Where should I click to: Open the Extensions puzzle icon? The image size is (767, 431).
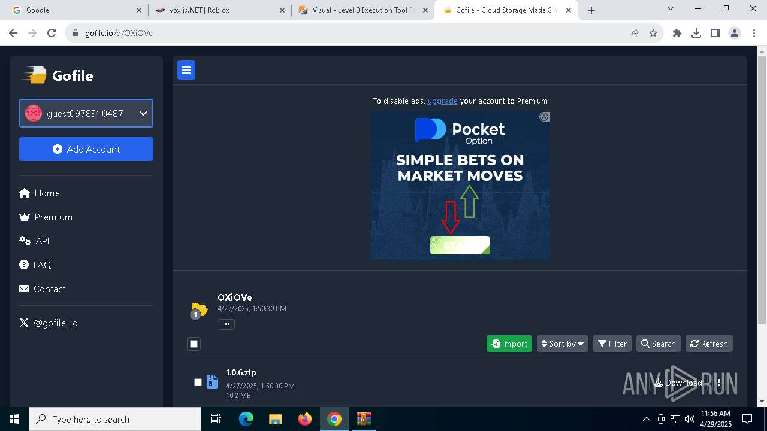(x=677, y=33)
